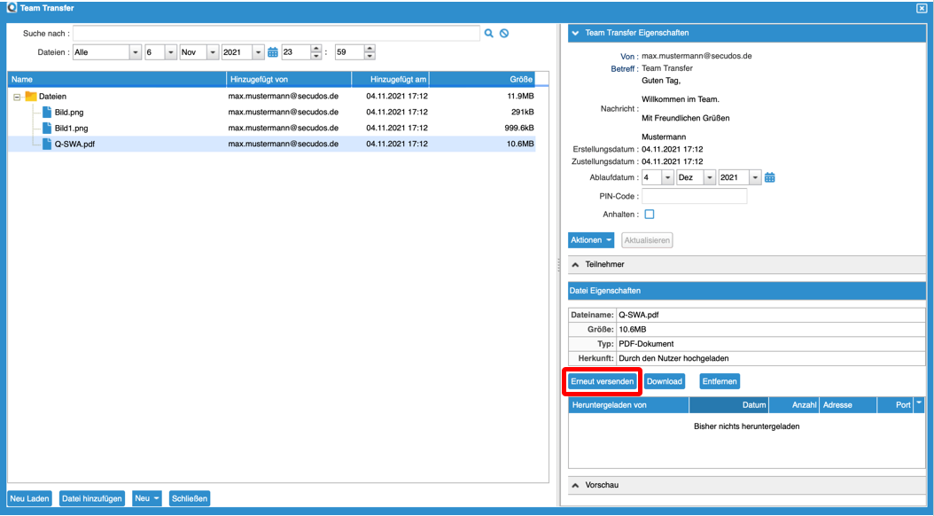Click the clear search filter icon

click(503, 34)
